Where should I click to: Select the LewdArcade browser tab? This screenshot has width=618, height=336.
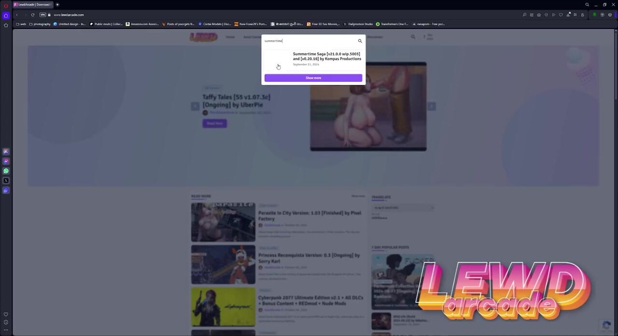[33, 5]
